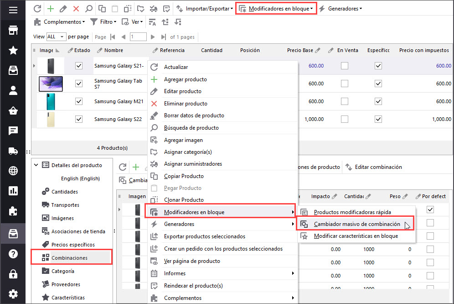The height and width of the screenshot is (304, 454).
Task: Open the Complementos dropdown in the toolbar
Action: click(60, 22)
